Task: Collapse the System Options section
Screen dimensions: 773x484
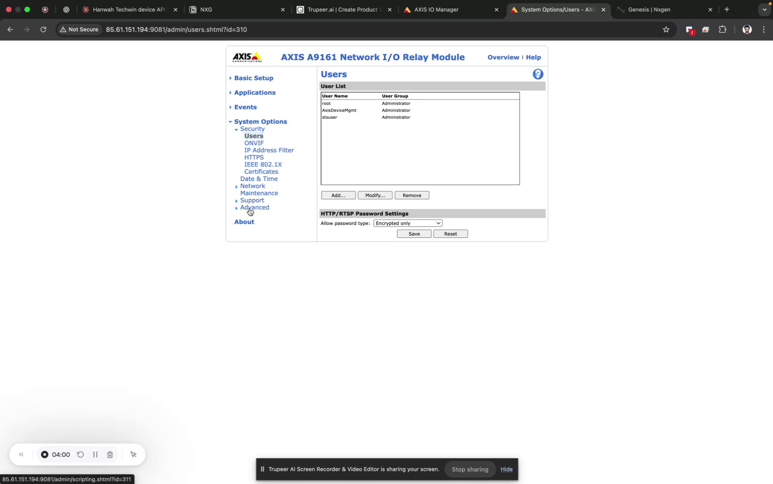Action: tap(261, 121)
